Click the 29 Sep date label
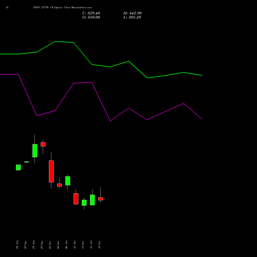The height and width of the screenshot is (257, 257). point(42,245)
